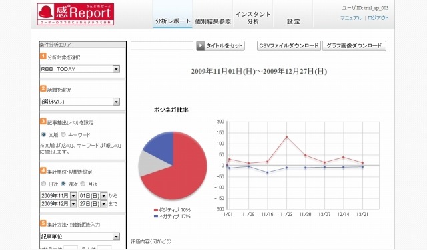Click the ユーザID: trial_sp_003 text

[x=365, y=8]
